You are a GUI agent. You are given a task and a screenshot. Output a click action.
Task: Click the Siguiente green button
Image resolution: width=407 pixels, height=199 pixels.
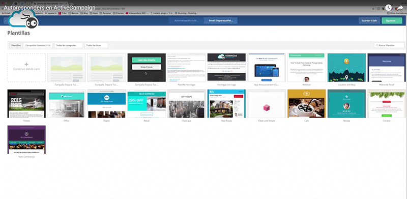click(x=392, y=20)
